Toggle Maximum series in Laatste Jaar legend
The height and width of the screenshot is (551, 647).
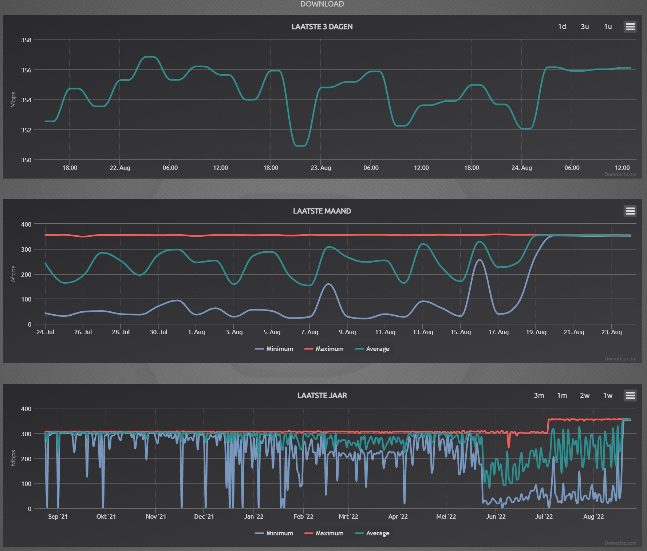pos(324,533)
